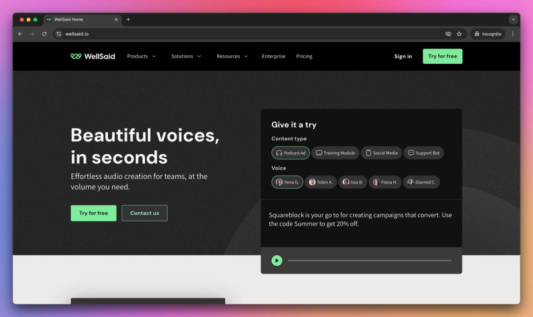The width and height of the screenshot is (533, 317).
Task: Choose the Terra G. voice
Action: point(287,182)
